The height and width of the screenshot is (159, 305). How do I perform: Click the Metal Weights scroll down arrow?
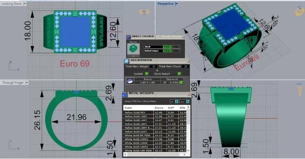pos(188,151)
